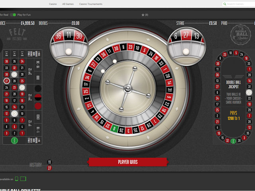Click the tablet availability icon
The height and width of the screenshot is (191, 255).
coord(23,179)
